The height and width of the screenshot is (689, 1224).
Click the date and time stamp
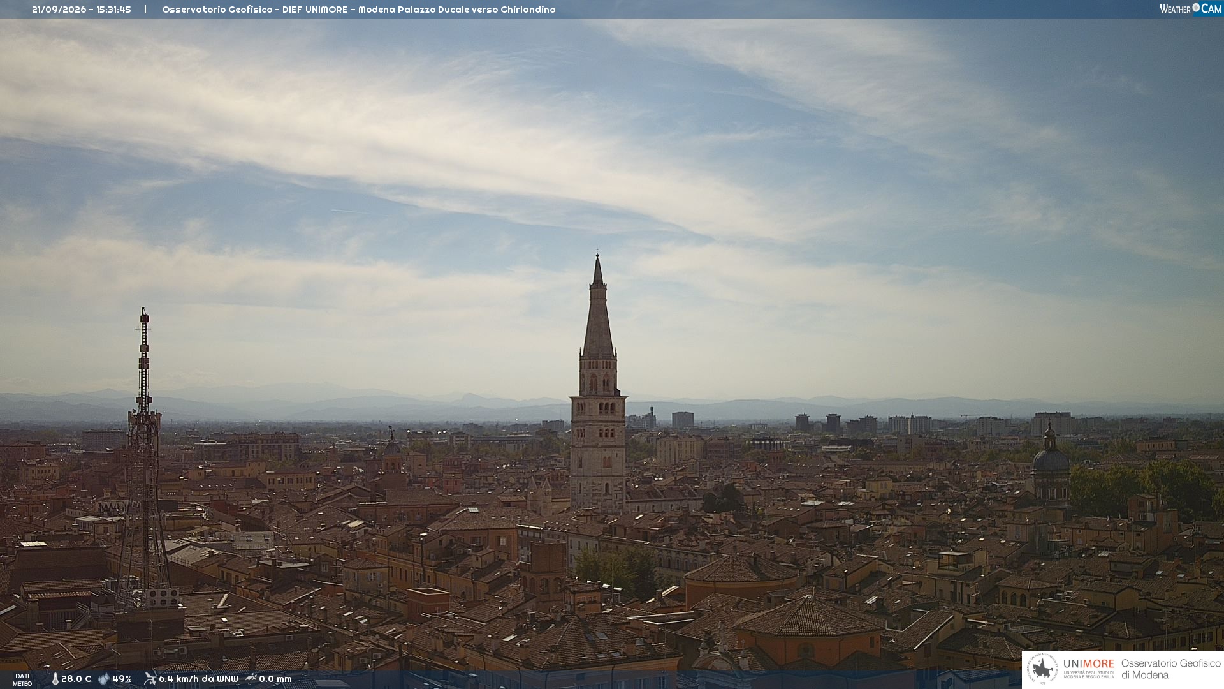pos(82,10)
